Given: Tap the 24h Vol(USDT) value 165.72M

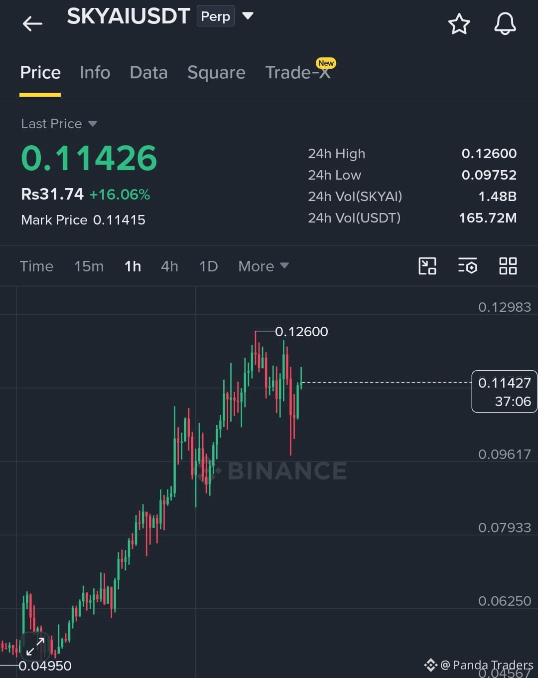Looking at the screenshot, I should coord(488,218).
